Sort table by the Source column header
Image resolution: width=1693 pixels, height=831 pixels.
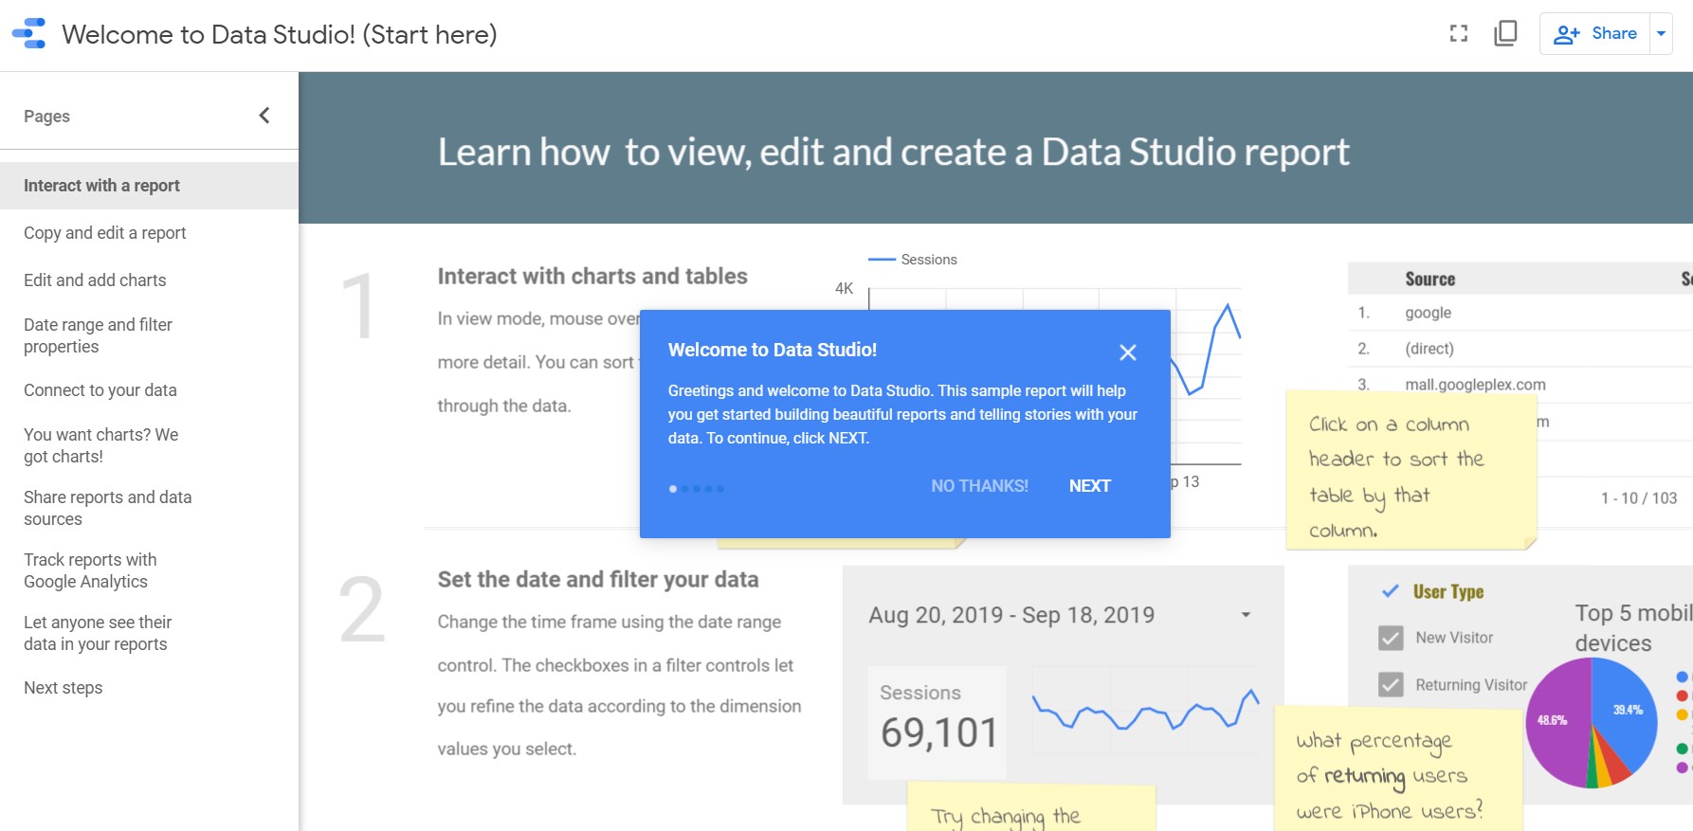(x=1429, y=279)
